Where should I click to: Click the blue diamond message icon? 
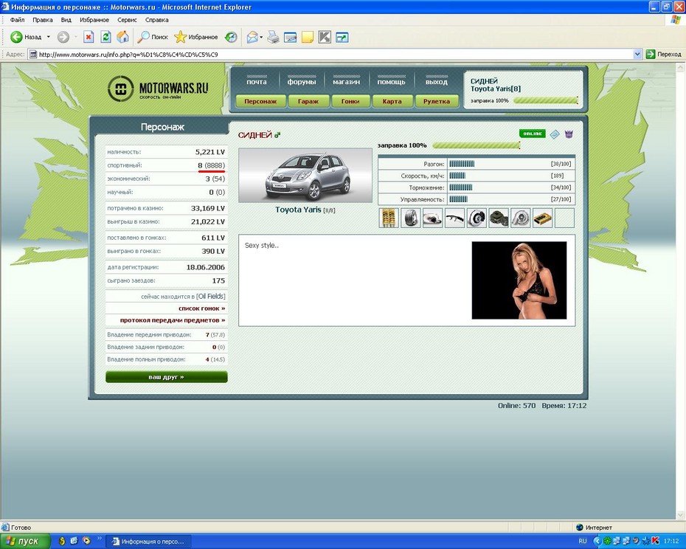pyautogui.click(x=555, y=134)
